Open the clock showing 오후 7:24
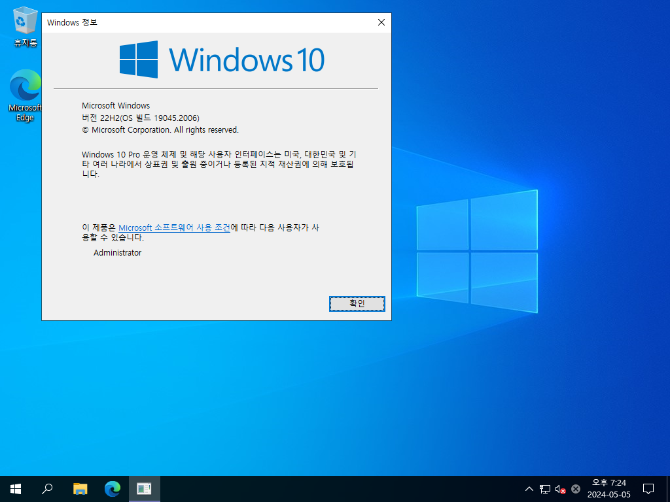This screenshot has height=502, width=670. (x=609, y=489)
